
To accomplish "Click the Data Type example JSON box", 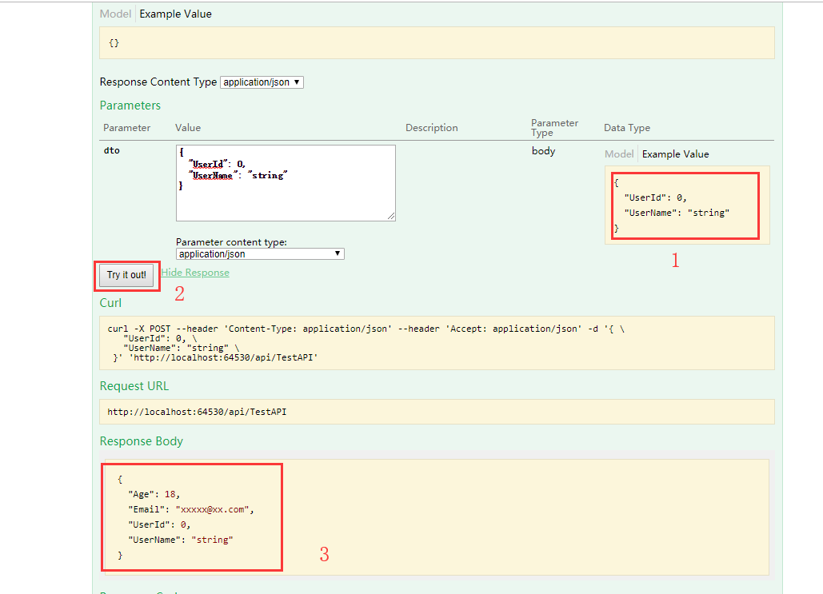I will tap(687, 205).
